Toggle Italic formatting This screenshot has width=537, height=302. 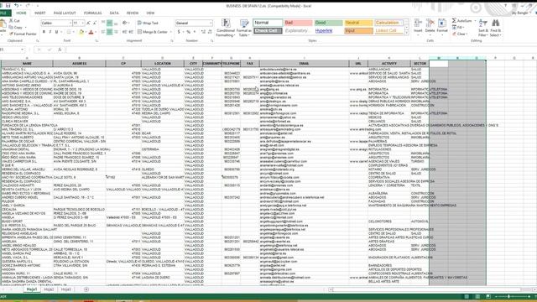[50, 32]
